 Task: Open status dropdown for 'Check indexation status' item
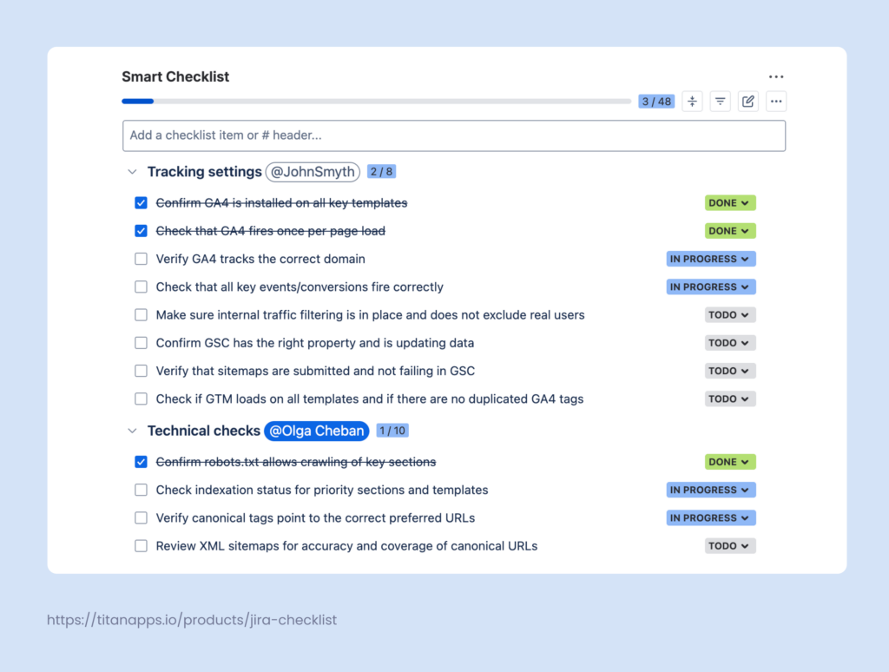(x=710, y=489)
